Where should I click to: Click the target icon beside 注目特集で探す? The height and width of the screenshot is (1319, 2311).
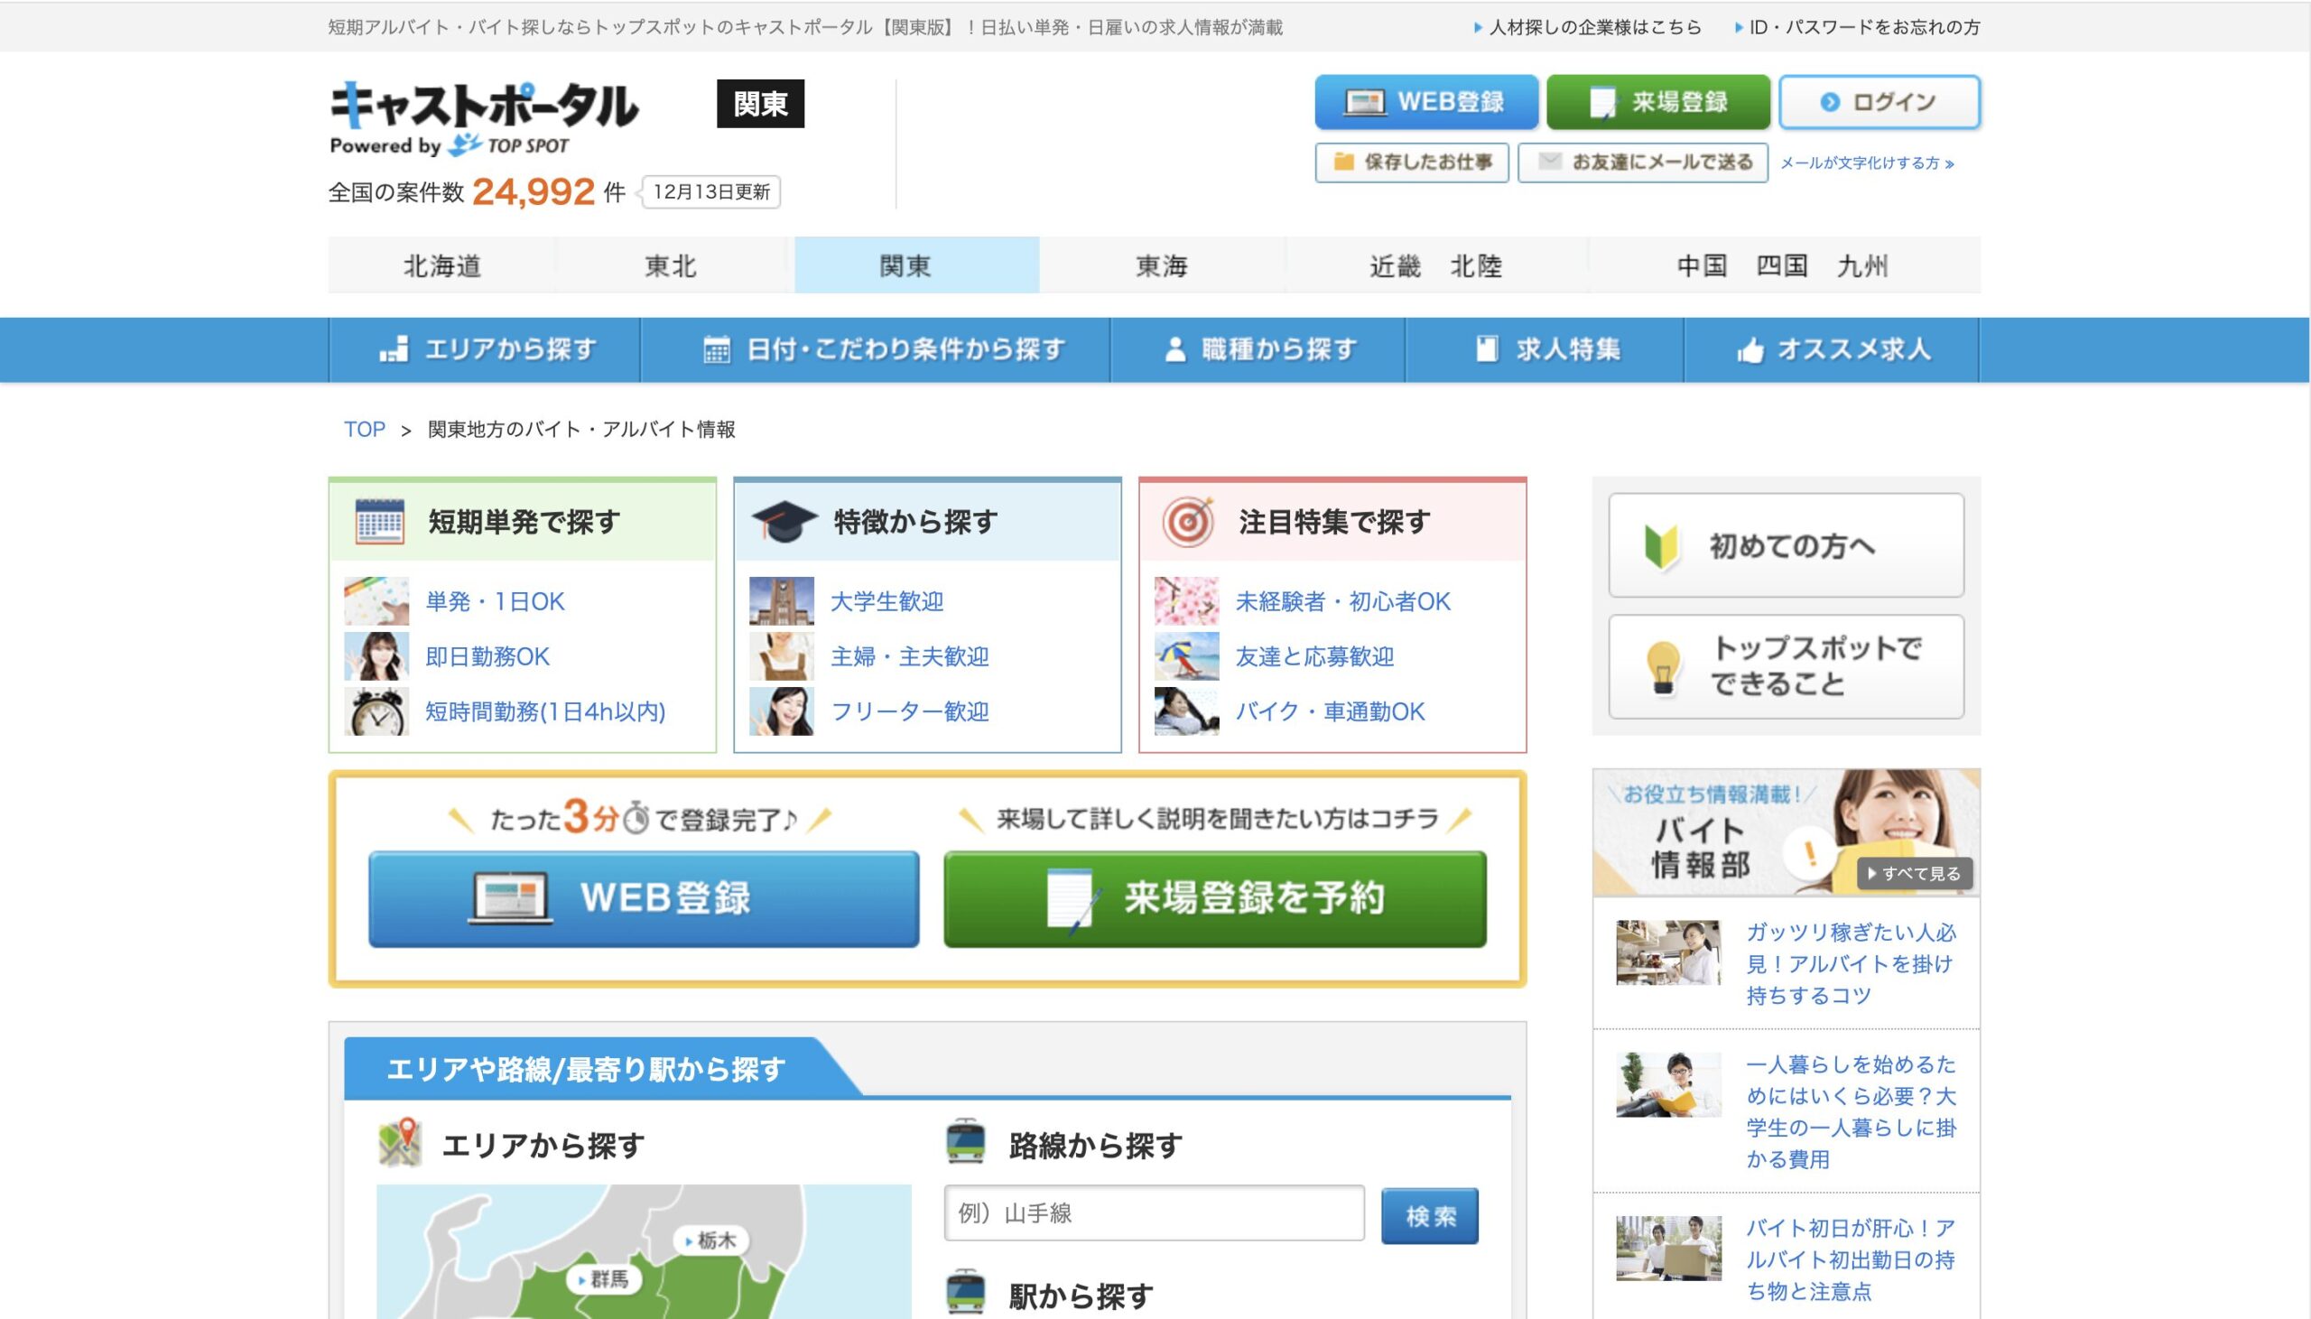click(1187, 521)
